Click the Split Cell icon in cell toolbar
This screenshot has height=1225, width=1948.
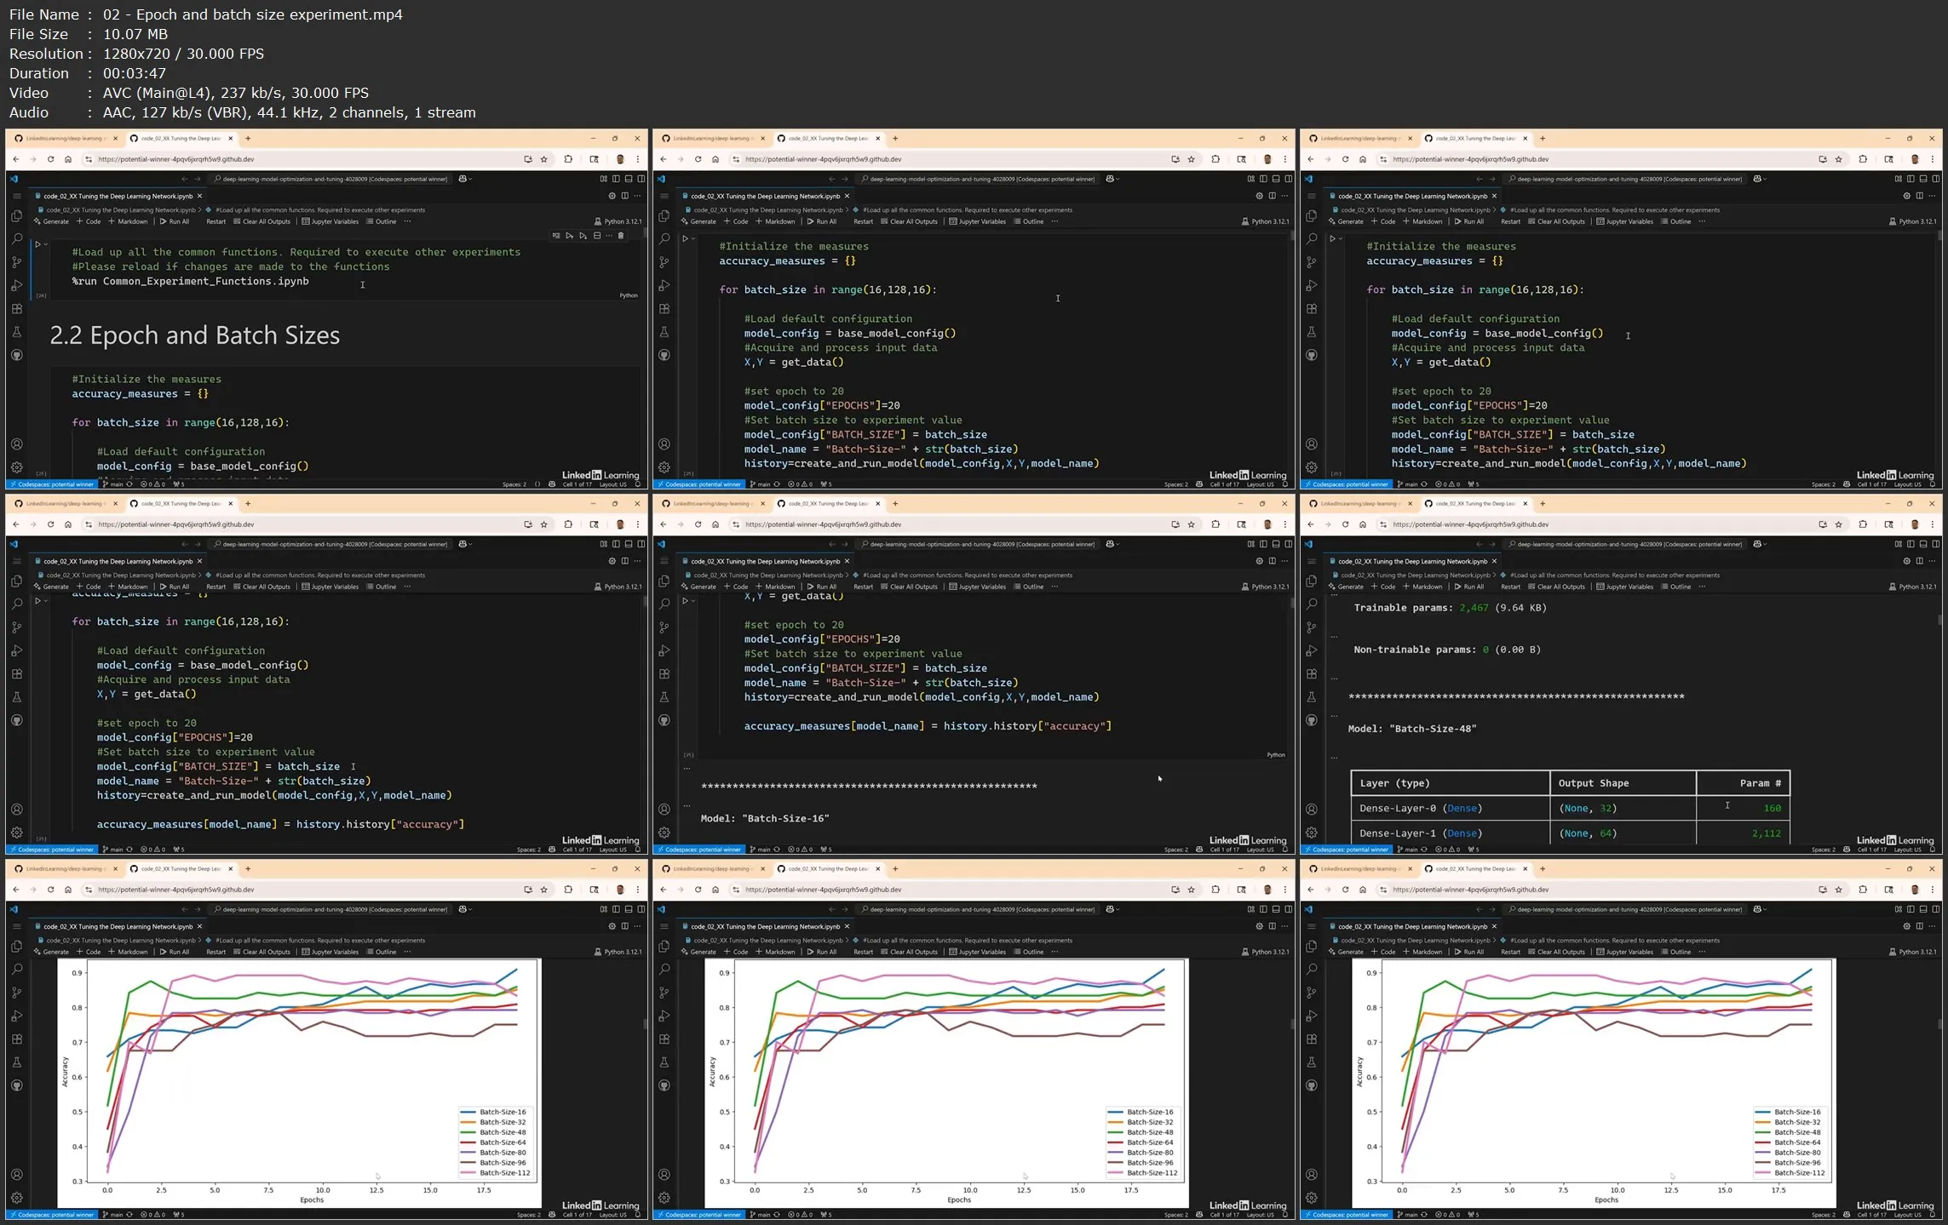click(597, 236)
